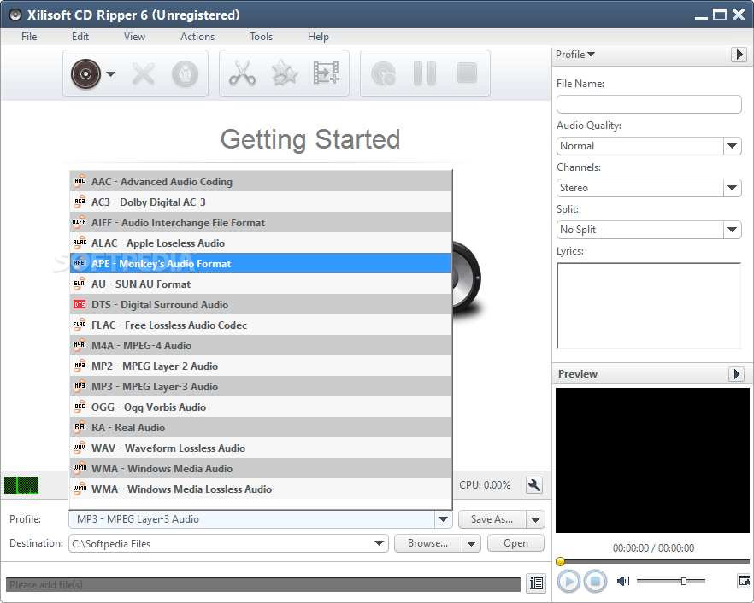Collapse the MP3 Profile combo box arrow
This screenshot has width=754, height=603.
[x=443, y=519]
